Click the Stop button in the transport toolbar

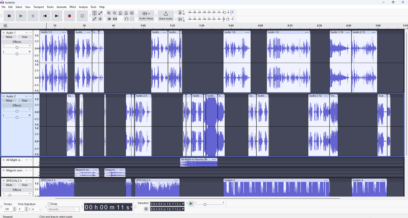coord(33,16)
